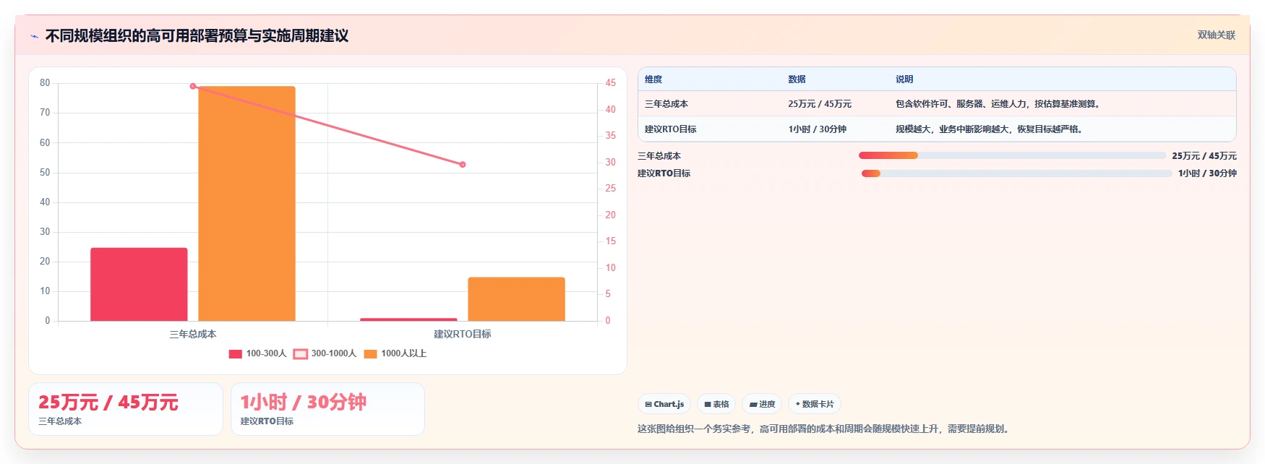Click the 数据卡片 tag
1265x464 pixels.
pyautogui.click(x=815, y=404)
